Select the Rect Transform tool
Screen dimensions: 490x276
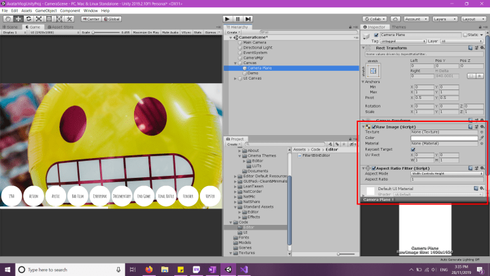(49, 19)
